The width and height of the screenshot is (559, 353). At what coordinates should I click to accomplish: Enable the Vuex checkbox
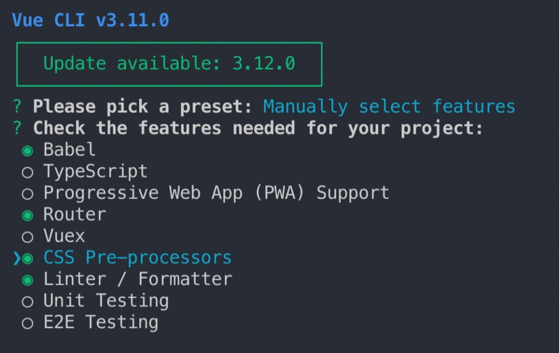tap(27, 237)
